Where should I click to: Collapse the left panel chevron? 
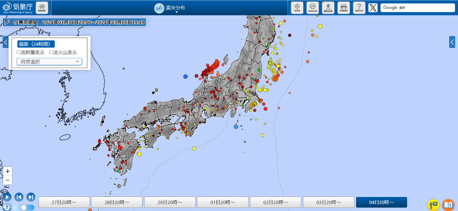click(5, 42)
